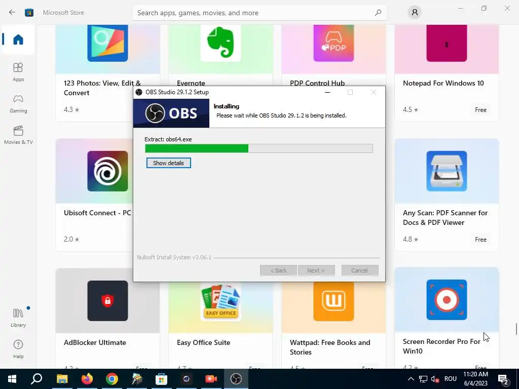The height and width of the screenshot is (389, 519).
Task: Open Microsoft Store taskbar icon
Action: pyautogui.click(x=161, y=379)
